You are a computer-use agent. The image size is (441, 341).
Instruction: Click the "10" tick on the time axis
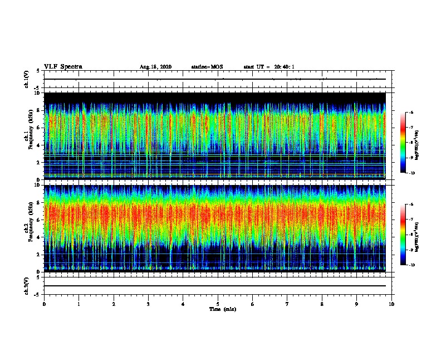[391, 304]
